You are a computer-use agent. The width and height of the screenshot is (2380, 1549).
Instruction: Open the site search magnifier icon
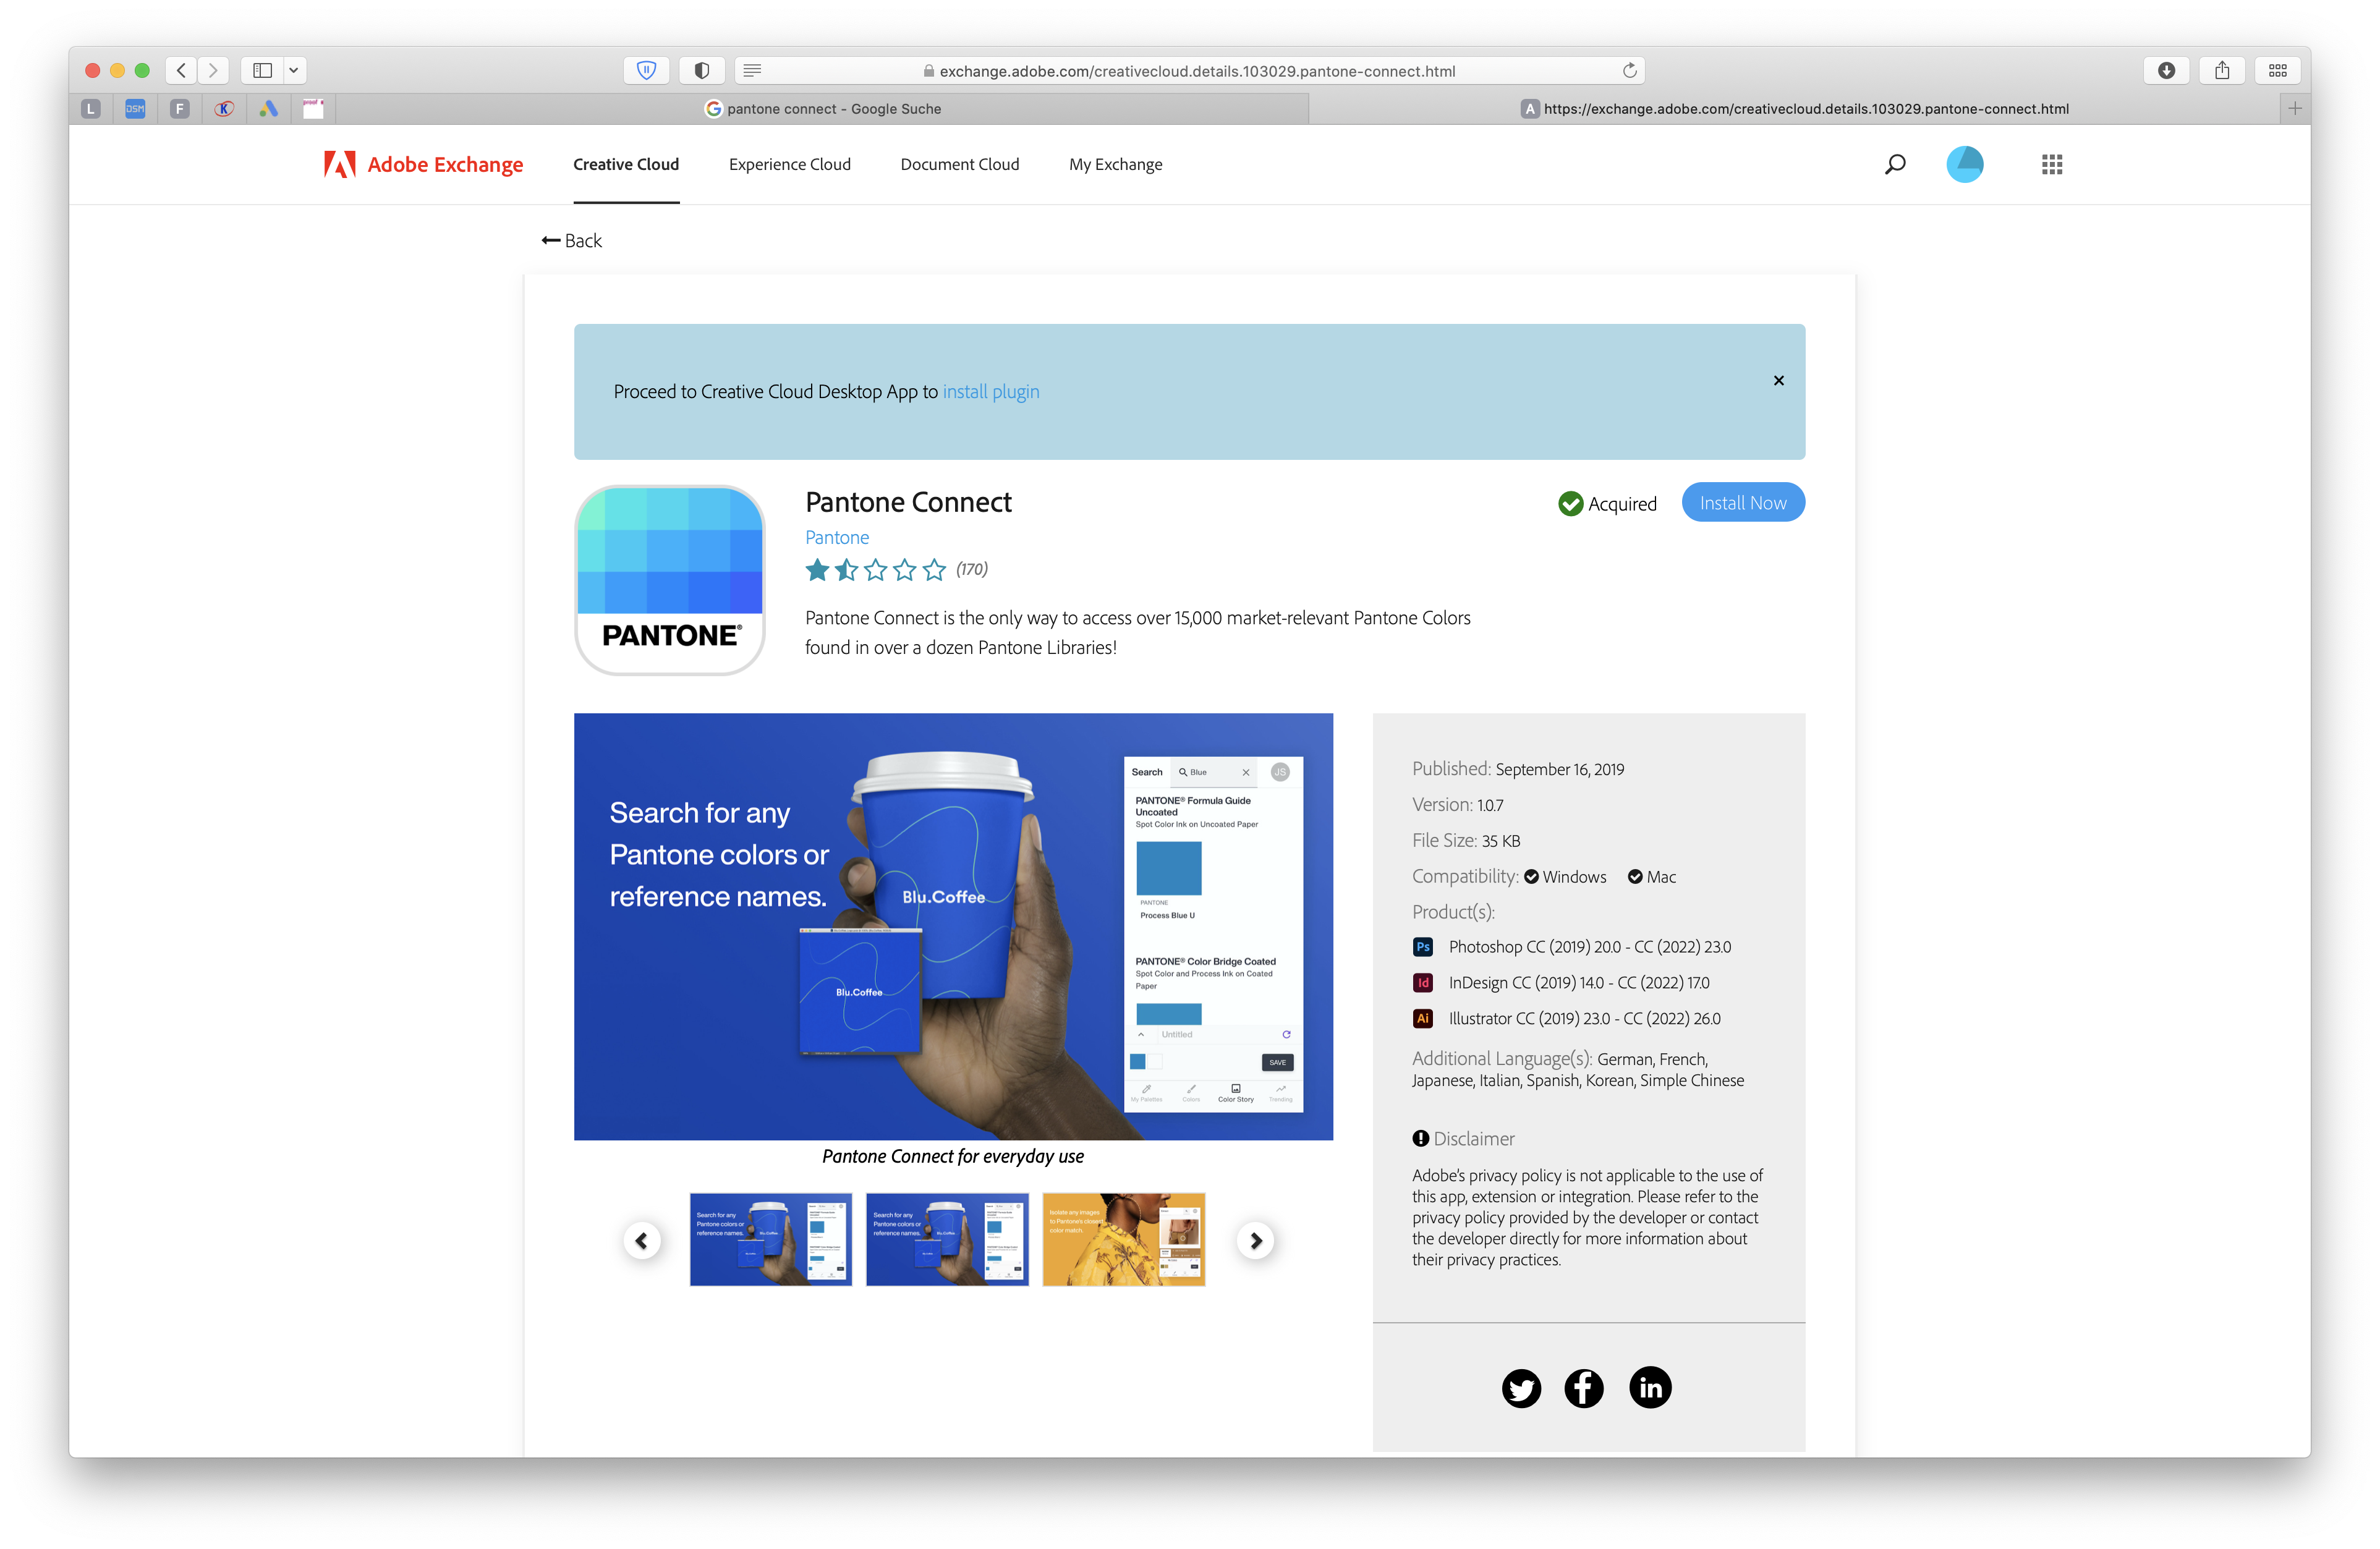(x=1894, y=164)
